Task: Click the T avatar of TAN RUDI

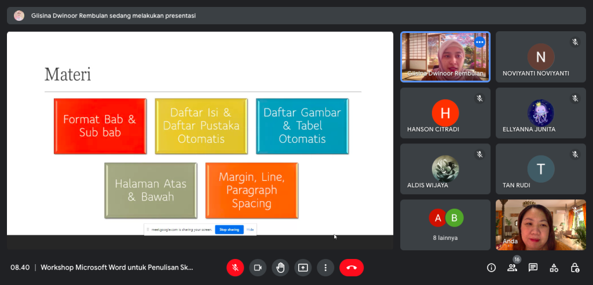Action: click(x=541, y=169)
